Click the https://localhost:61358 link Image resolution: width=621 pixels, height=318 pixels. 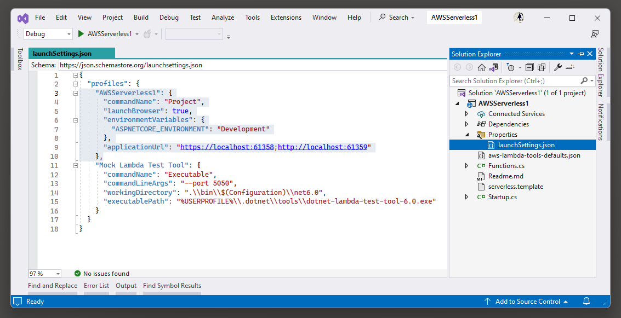(x=227, y=147)
